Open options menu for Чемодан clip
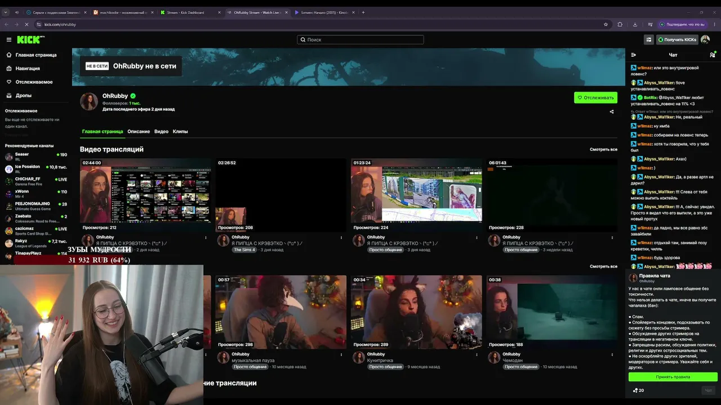721x405 pixels. click(612, 354)
